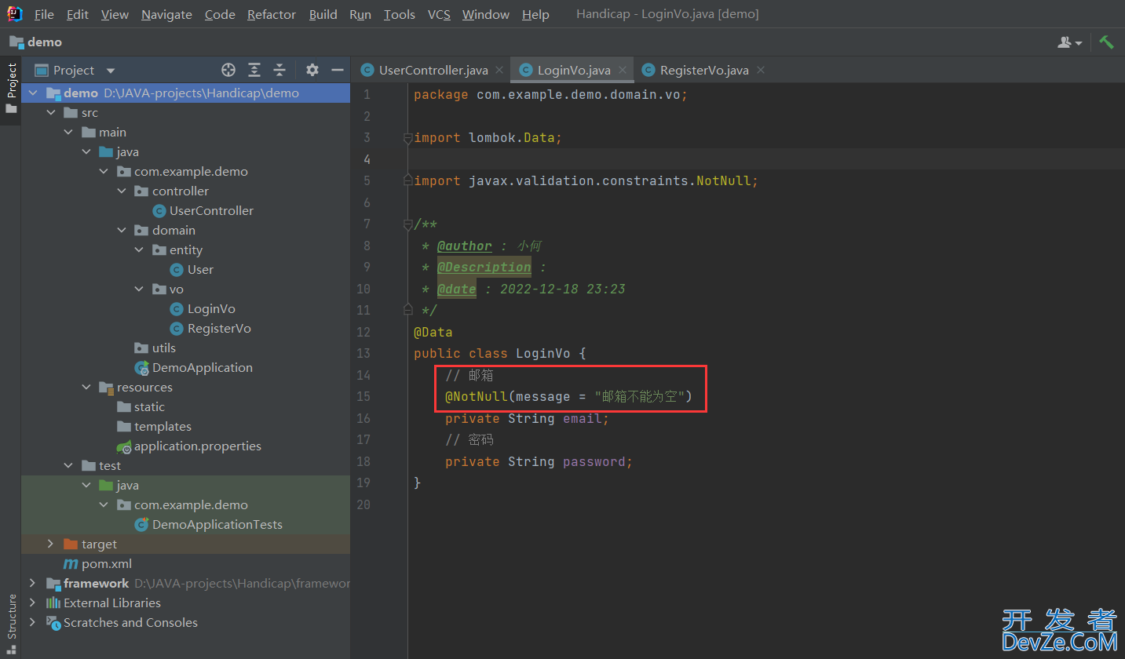This screenshot has width=1125, height=659.
Task: Toggle the Project sidebar tool button
Action: tap(12, 81)
